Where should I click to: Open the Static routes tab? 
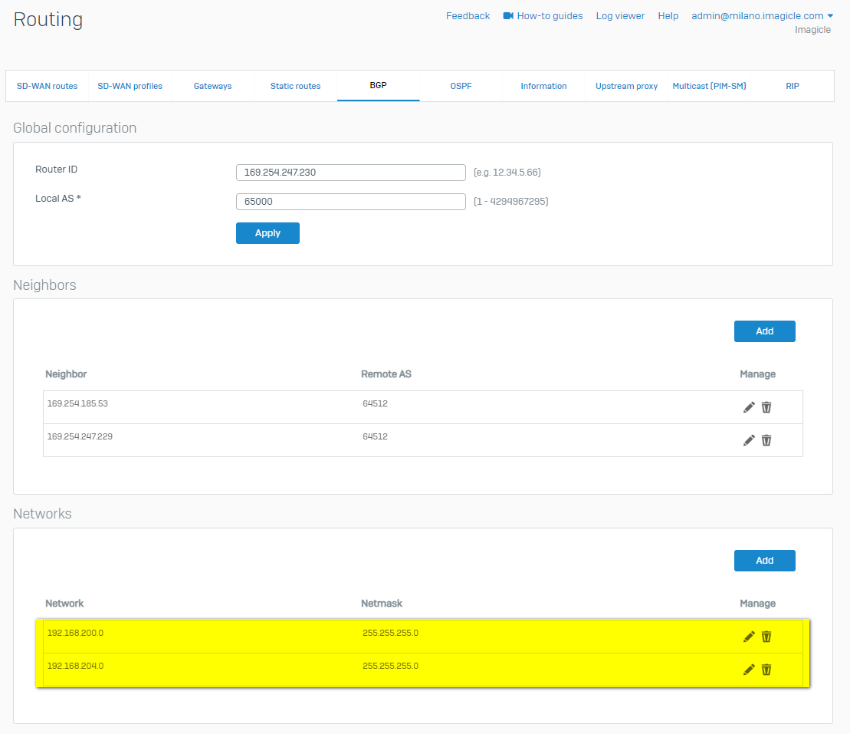[295, 86]
